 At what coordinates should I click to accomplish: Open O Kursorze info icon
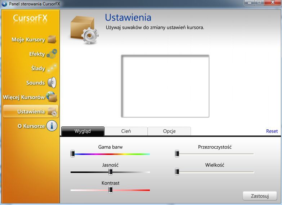click(52, 126)
